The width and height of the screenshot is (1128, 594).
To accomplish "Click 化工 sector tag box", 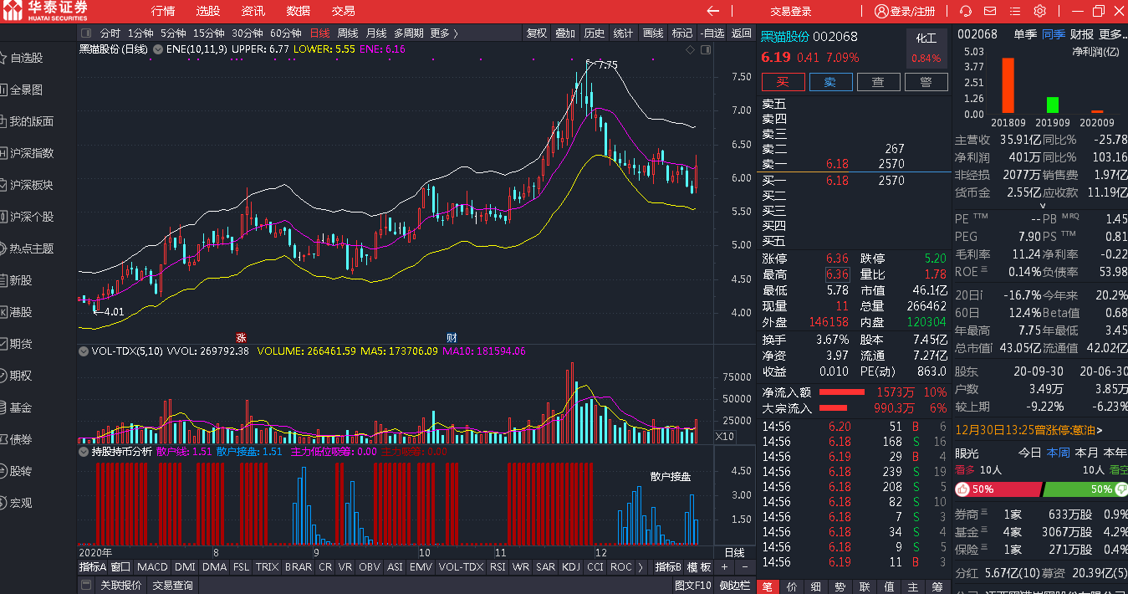I will tap(926, 48).
